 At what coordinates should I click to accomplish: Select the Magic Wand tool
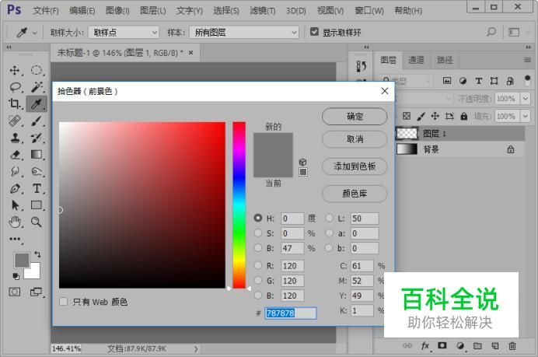pyautogui.click(x=37, y=87)
